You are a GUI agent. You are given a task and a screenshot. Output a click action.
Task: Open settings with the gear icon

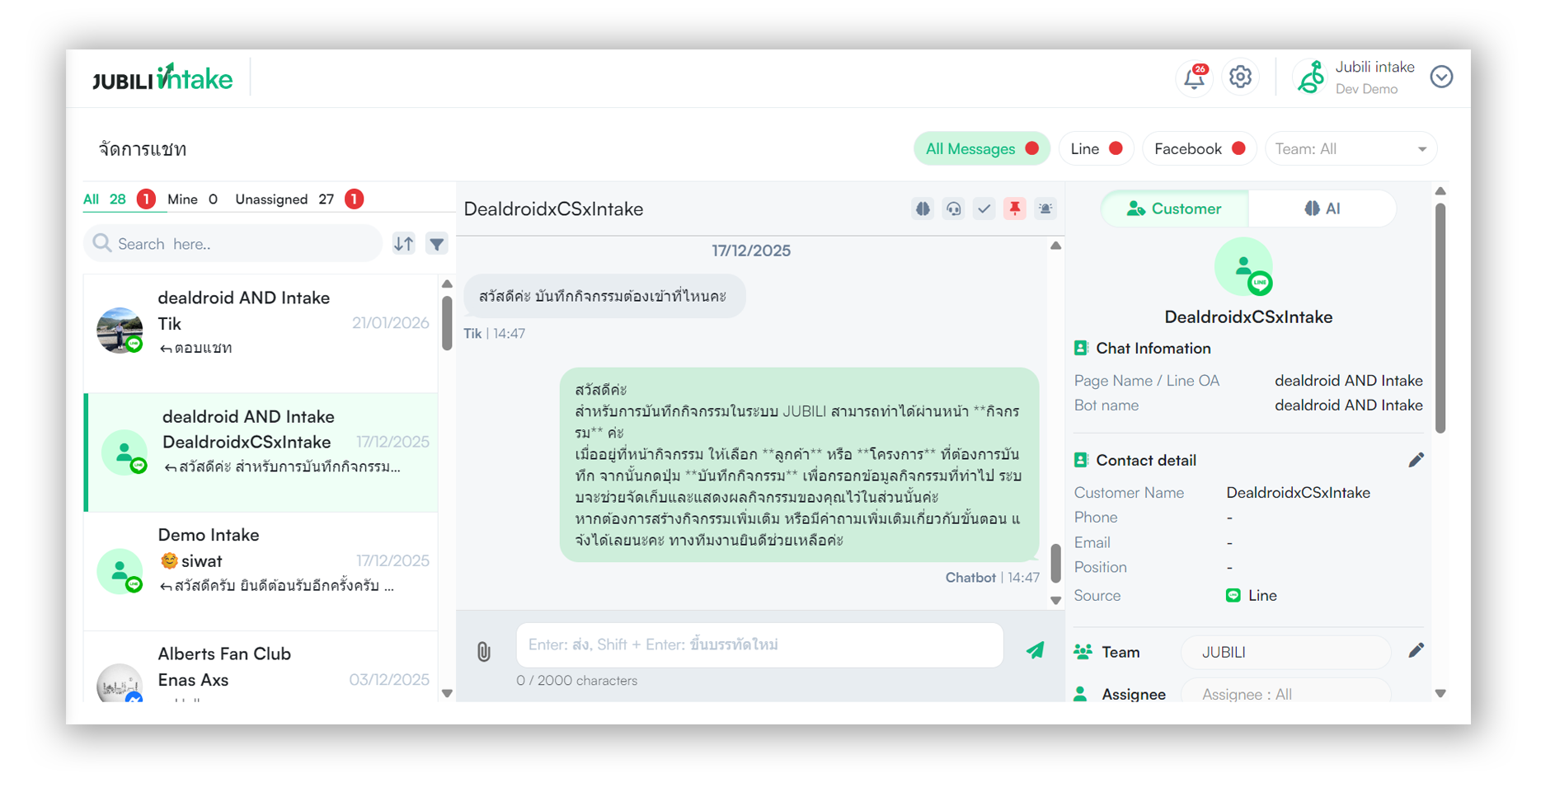coord(1240,77)
